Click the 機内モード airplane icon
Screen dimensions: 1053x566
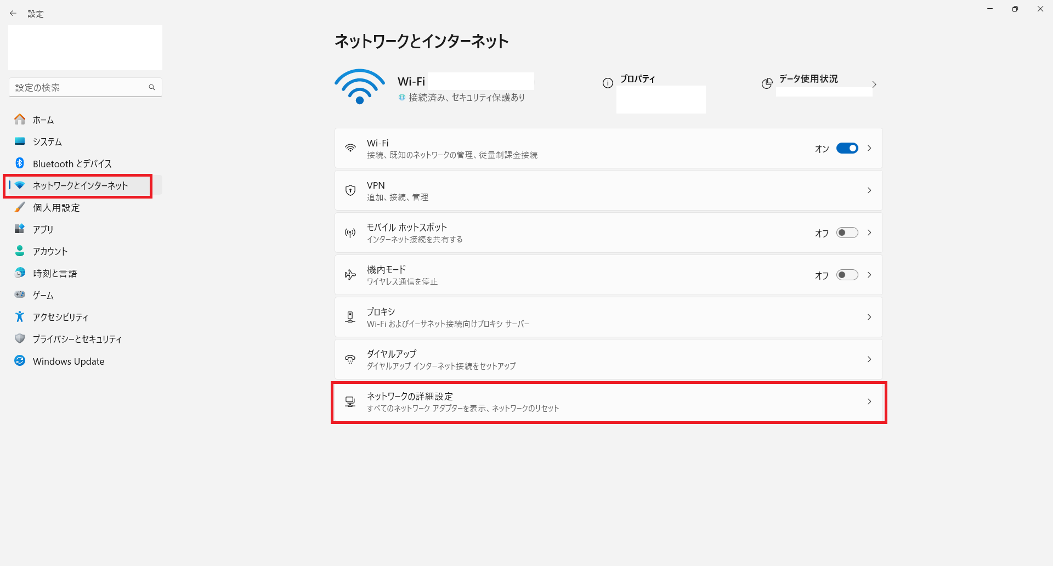(350, 275)
